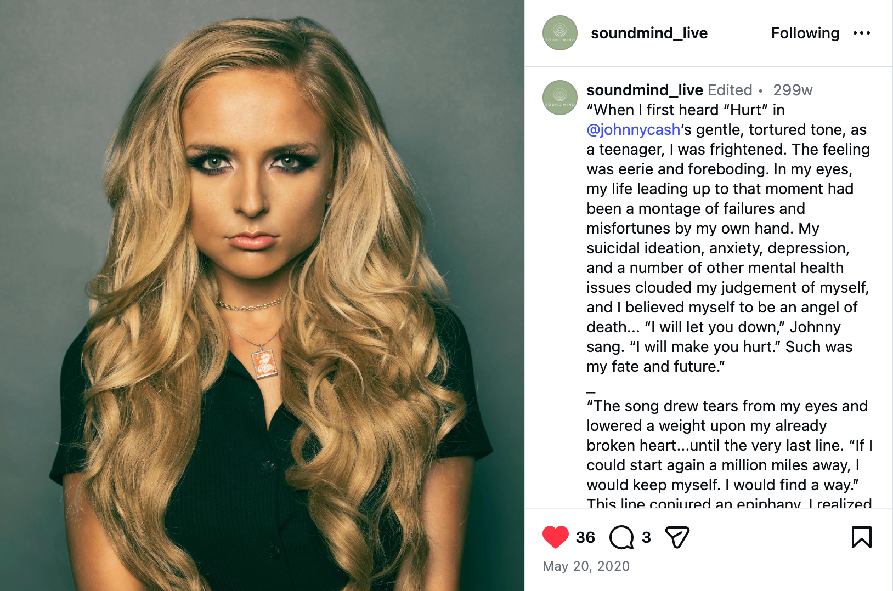Click soundmind_live username in header
This screenshot has width=893, height=591.
coord(649,33)
